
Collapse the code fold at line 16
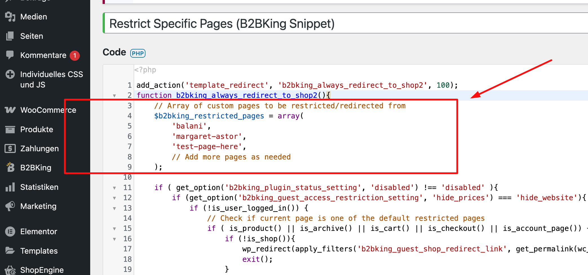click(x=114, y=239)
